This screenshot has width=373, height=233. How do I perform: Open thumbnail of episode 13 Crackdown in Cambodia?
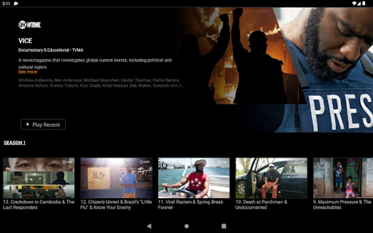pyautogui.click(x=39, y=178)
